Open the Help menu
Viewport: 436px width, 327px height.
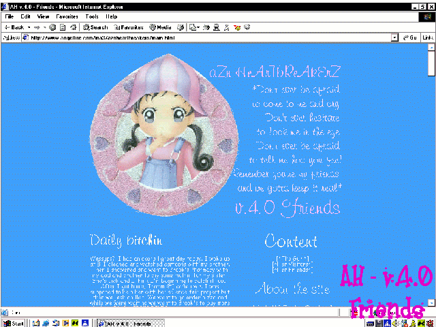point(112,16)
